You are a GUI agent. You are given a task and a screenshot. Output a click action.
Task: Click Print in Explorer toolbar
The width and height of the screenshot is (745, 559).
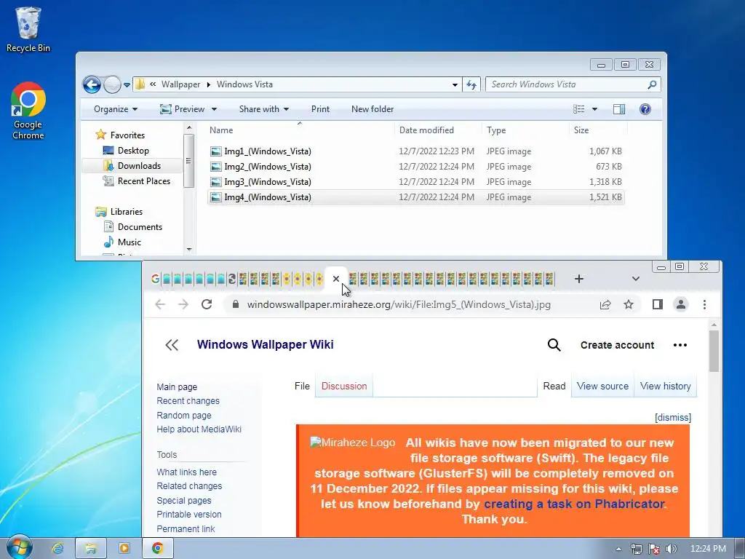320,109
